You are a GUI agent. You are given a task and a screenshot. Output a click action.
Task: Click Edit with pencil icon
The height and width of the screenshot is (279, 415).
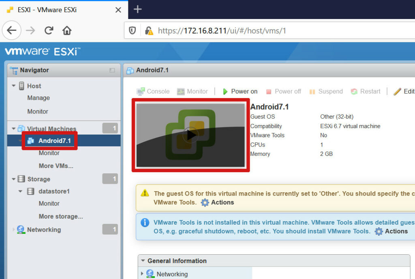pos(404,92)
